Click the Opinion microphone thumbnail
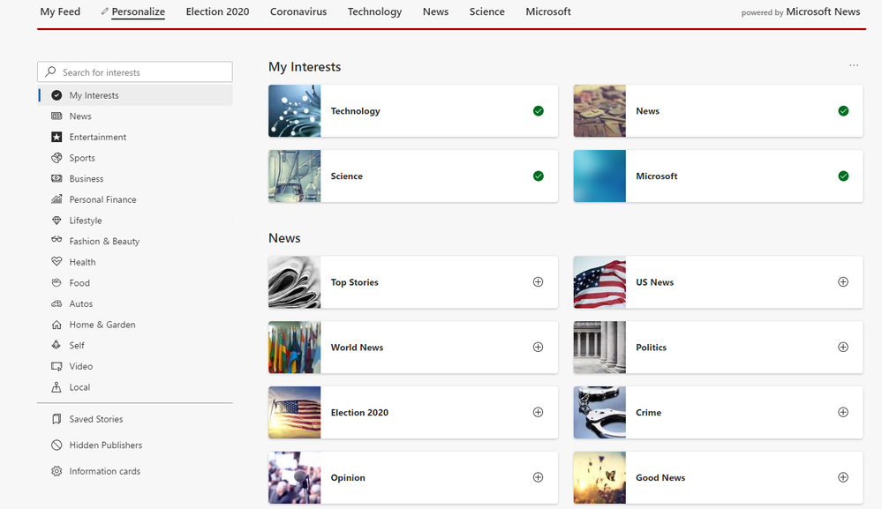Image resolution: width=882 pixels, height=509 pixels. (295, 477)
